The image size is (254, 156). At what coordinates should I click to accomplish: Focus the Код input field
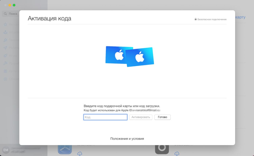pyautogui.click(x=105, y=117)
